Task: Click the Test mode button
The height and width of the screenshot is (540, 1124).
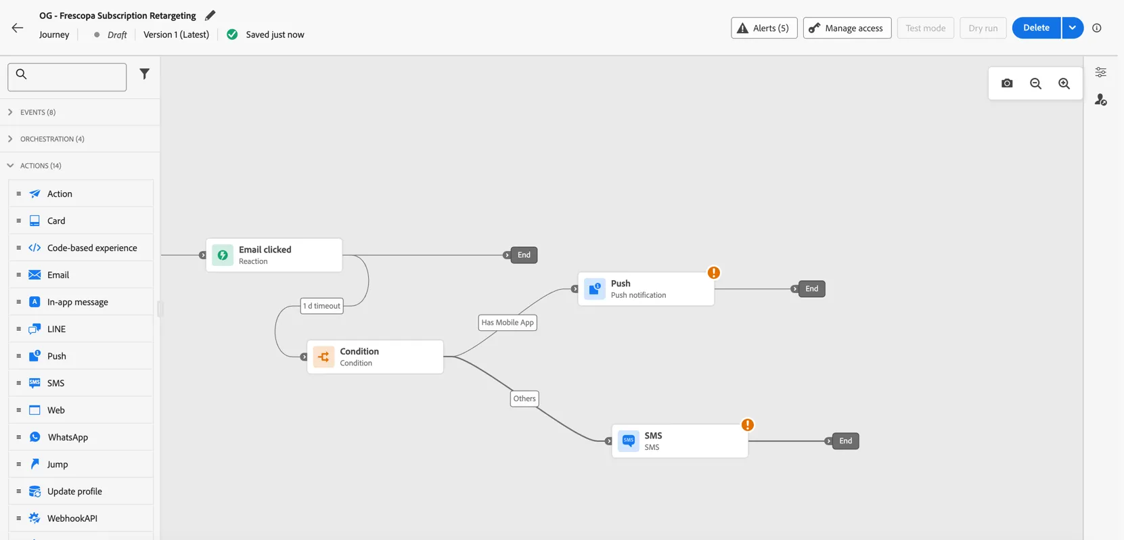Action: point(925,28)
